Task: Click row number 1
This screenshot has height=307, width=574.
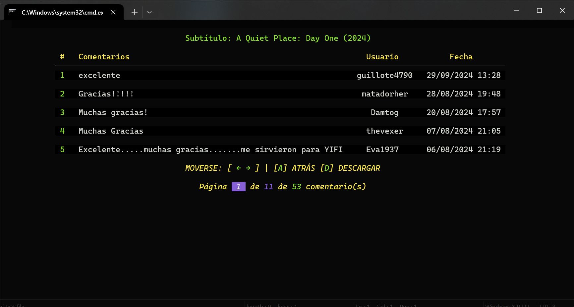Action: 62,75
